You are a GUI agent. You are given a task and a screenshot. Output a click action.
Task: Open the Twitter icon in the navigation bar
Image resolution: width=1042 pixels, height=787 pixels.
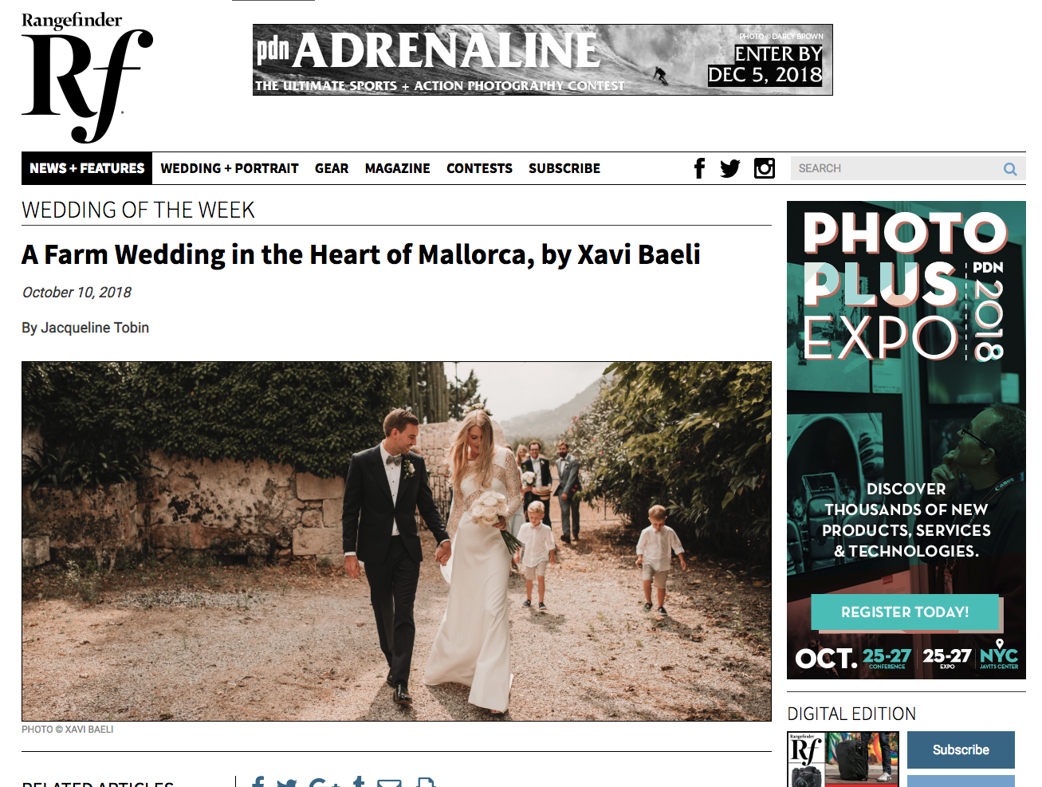(x=730, y=168)
